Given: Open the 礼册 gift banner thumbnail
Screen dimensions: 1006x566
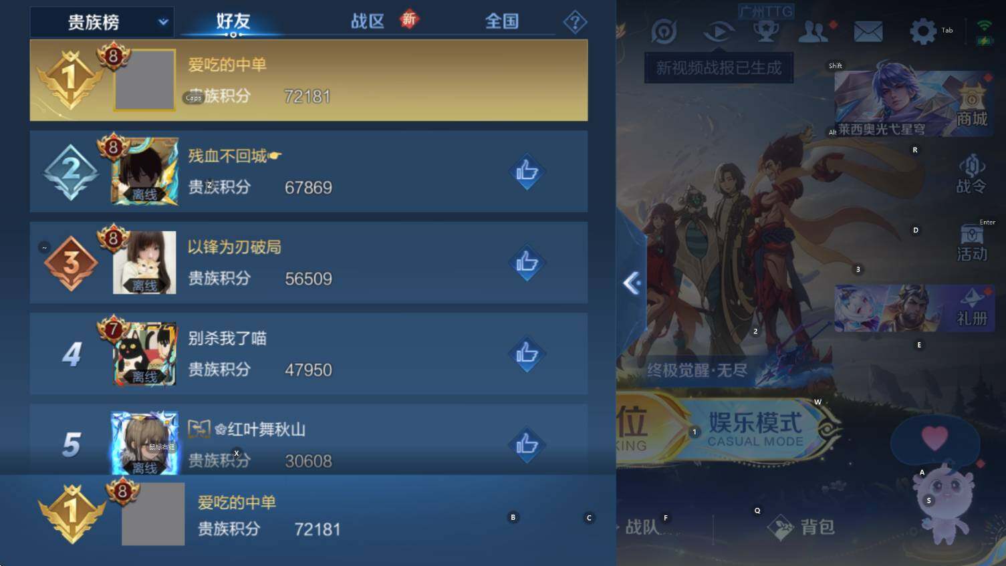Looking at the screenshot, I should pos(914,309).
